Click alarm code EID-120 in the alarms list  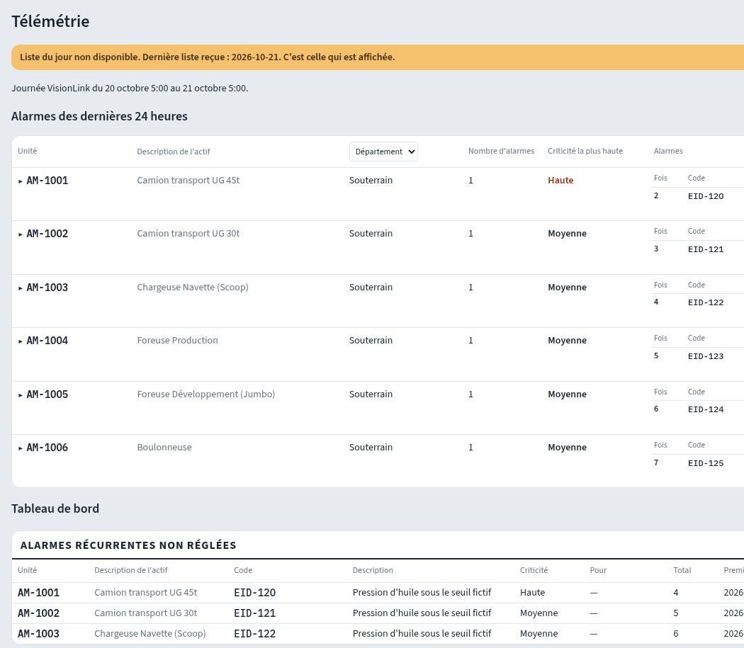706,196
